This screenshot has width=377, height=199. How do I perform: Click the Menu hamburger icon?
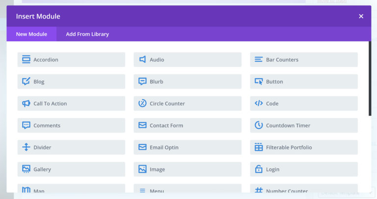point(142,191)
